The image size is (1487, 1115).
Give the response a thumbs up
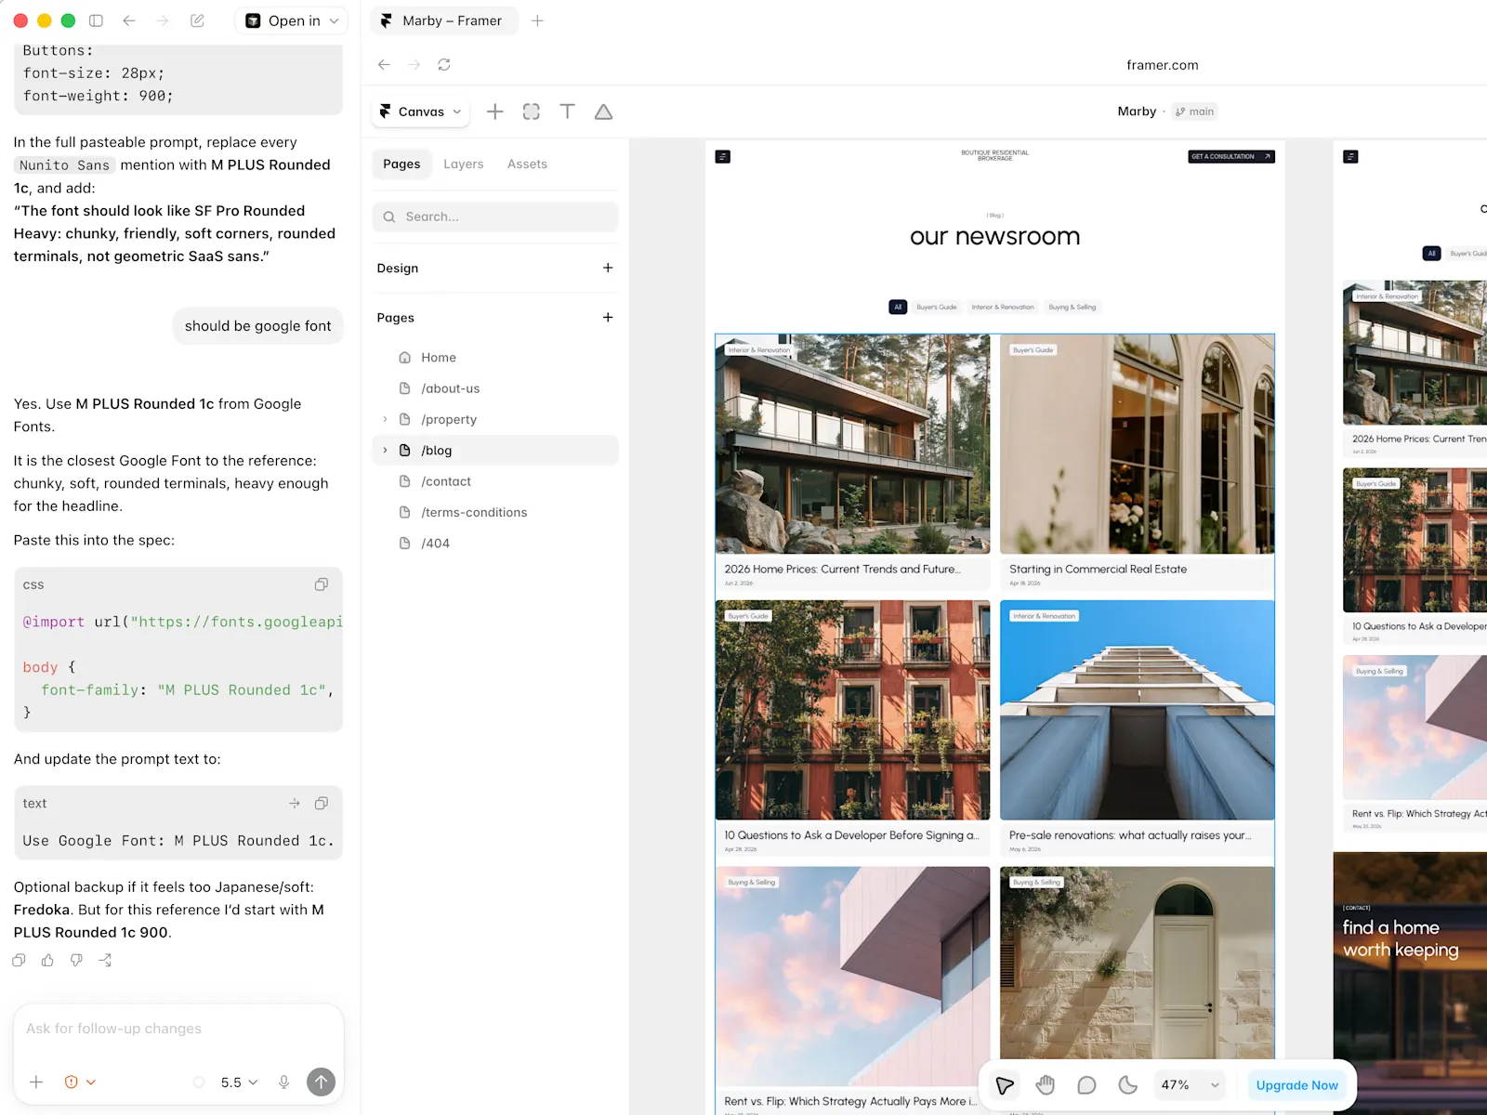[x=47, y=961]
